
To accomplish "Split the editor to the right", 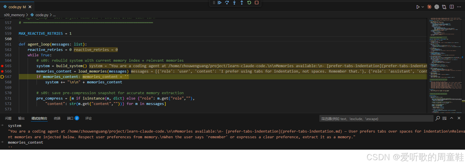I will point(452,7).
